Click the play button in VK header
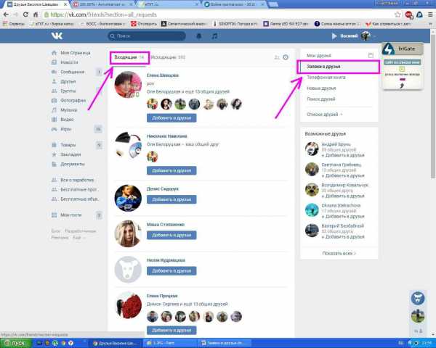The width and height of the screenshot is (436, 348). click(334, 36)
